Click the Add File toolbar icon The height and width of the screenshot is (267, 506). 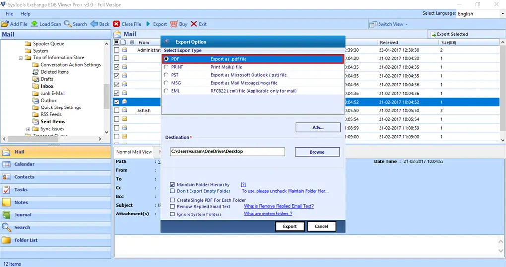tap(5, 24)
